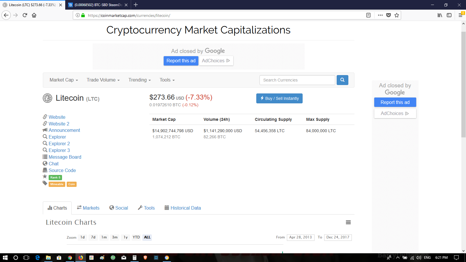The height and width of the screenshot is (262, 466).
Task: Open the Announcement link
Action: pos(64,130)
